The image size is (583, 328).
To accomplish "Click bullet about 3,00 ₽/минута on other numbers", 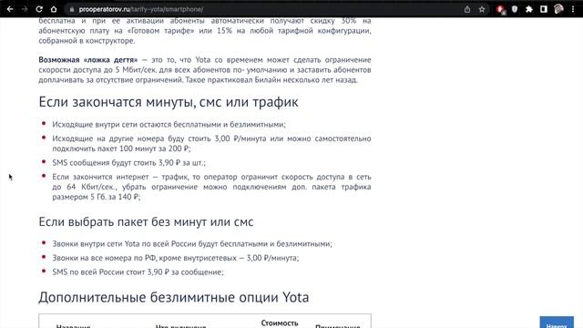I will click(x=211, y=144).
